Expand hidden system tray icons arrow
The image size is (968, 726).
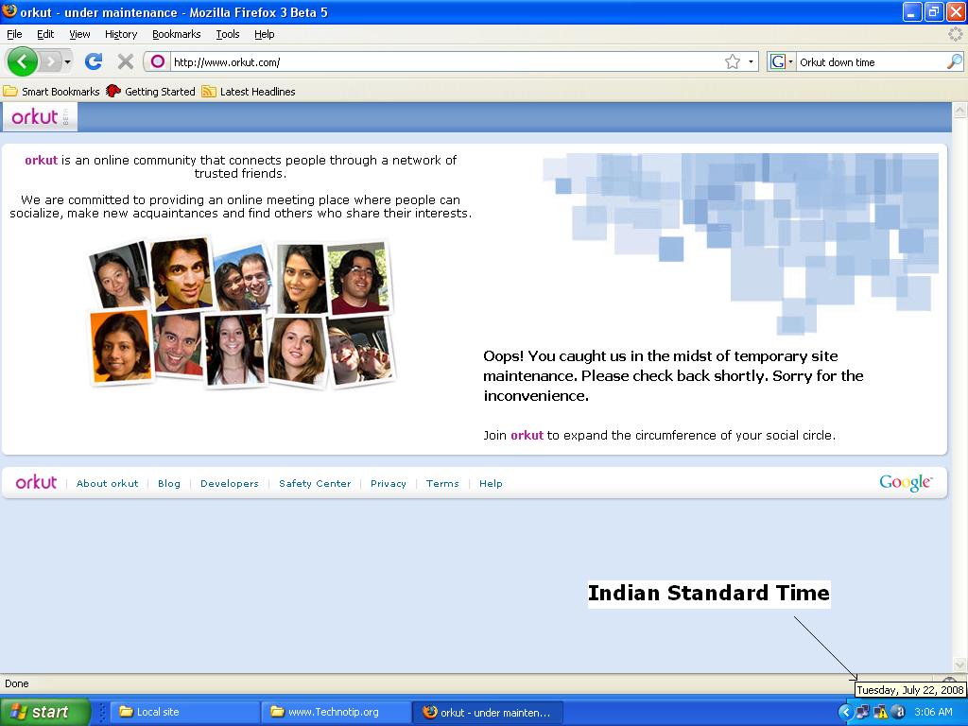(845, 712)
